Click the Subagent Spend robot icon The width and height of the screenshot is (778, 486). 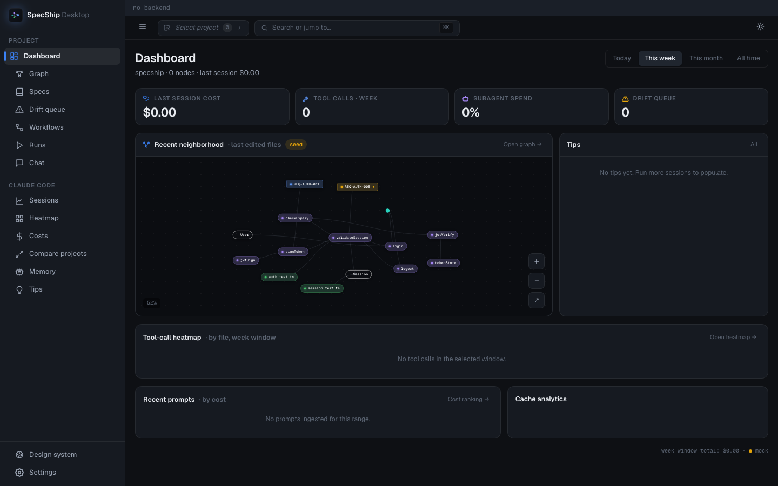click(465, 99)
